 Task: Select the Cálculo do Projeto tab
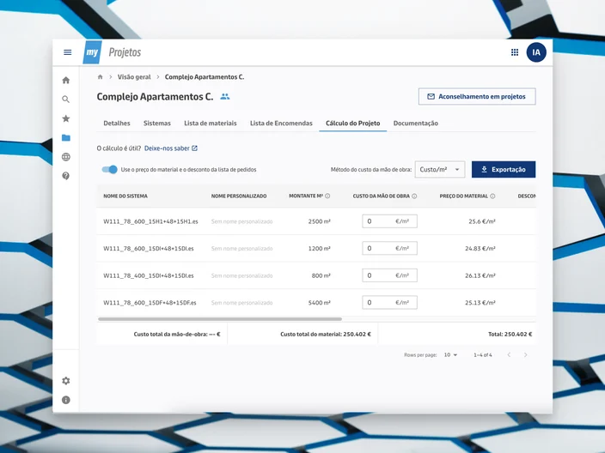(352, 124)
